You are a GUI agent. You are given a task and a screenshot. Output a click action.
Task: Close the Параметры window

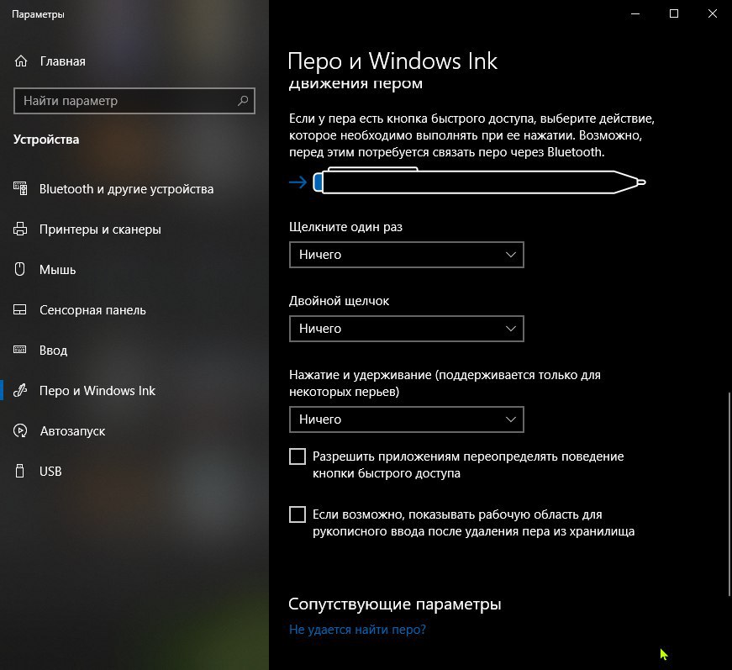713,13
